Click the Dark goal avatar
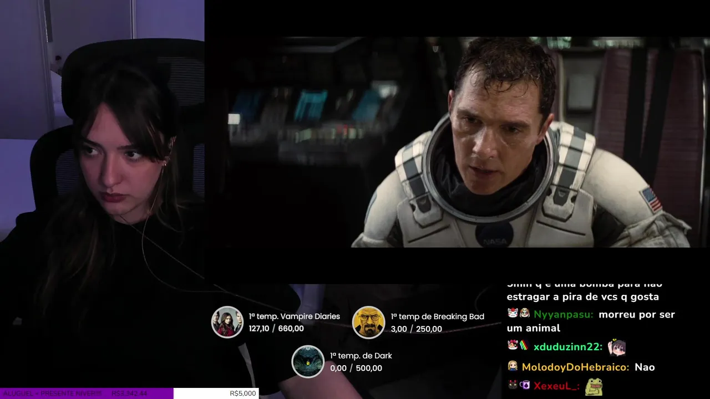Viewport: 710px width, 399px height. [x=308, y=362]
